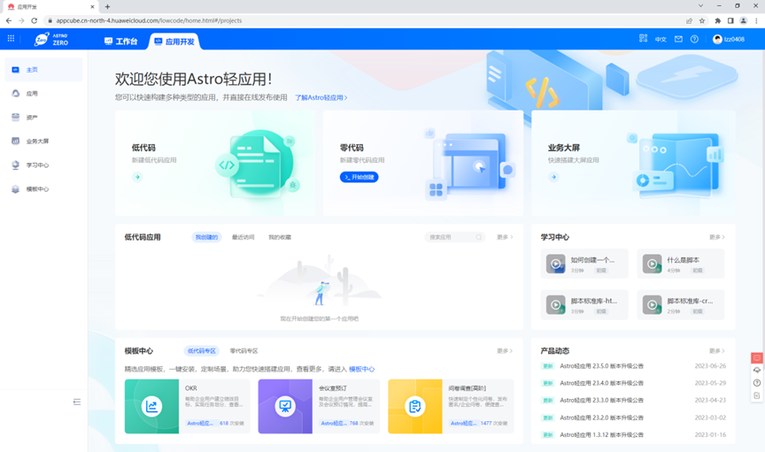Follow the 了解Astro轻应用 link
The height and width of the screenshot is (452, 765).
click(321, 97)
